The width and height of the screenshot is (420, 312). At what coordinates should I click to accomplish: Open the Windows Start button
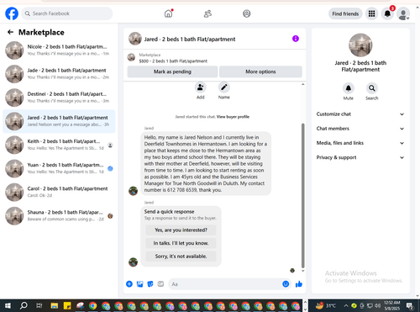pyautogui.click(x=8, y=305)
